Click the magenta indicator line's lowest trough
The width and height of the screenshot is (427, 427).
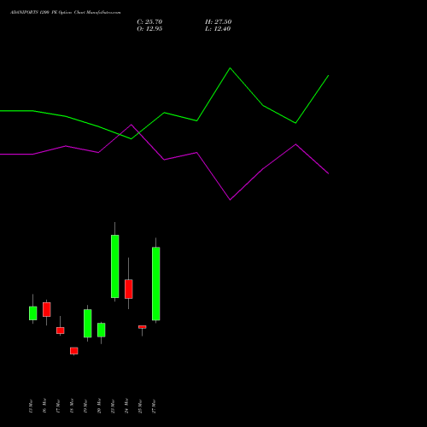click(x=230, y=200)
